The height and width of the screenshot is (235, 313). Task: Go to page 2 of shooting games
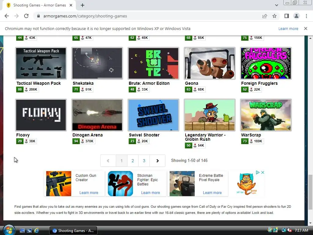pos(133,161)
